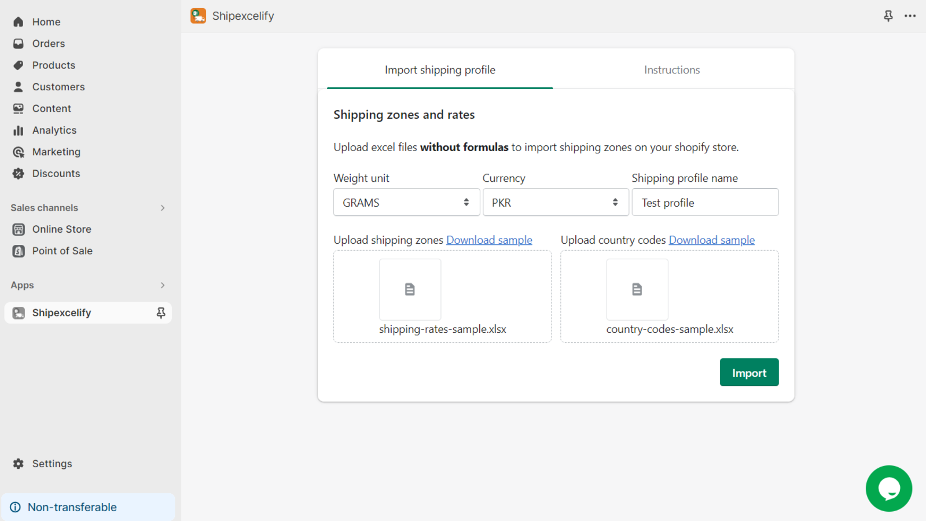Click the Sales channels heading
This screenshot has height=521, width=926.
[44, 208]
